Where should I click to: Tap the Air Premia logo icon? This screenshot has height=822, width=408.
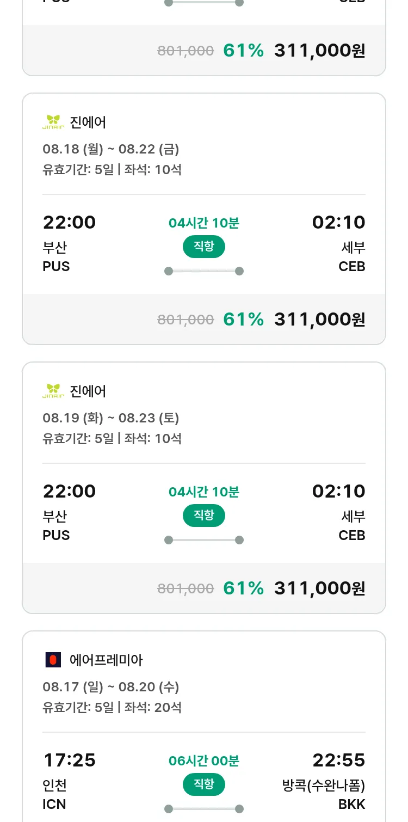point(52,660)
